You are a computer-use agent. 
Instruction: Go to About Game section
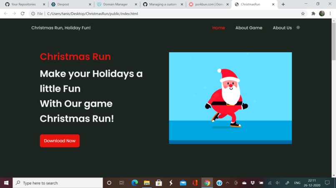pos(249,28)
